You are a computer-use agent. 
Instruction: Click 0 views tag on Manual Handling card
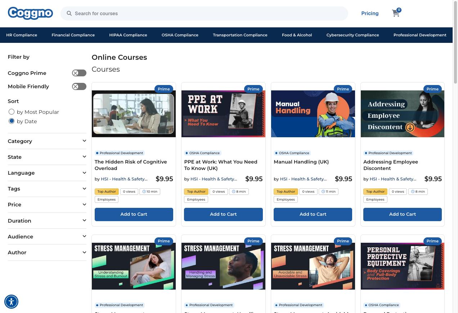[x=308, y=192]
